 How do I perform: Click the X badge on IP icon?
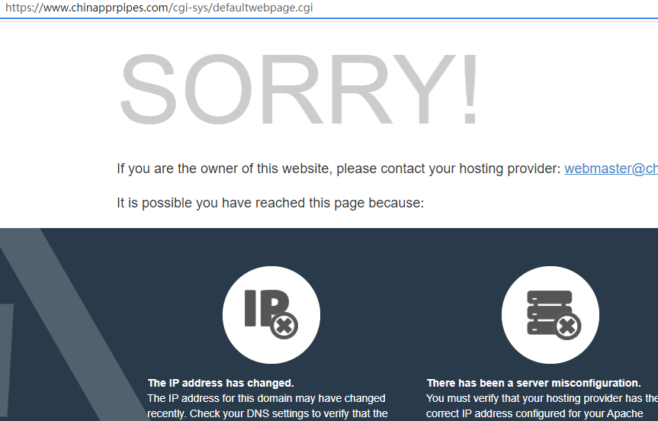click(284, 326)
